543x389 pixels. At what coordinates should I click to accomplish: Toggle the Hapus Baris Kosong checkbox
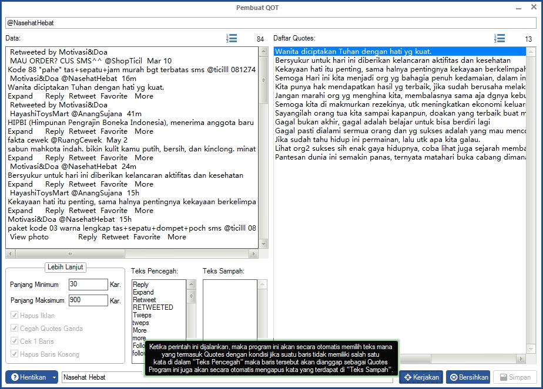pyautogui.click(x=14, y=354)
